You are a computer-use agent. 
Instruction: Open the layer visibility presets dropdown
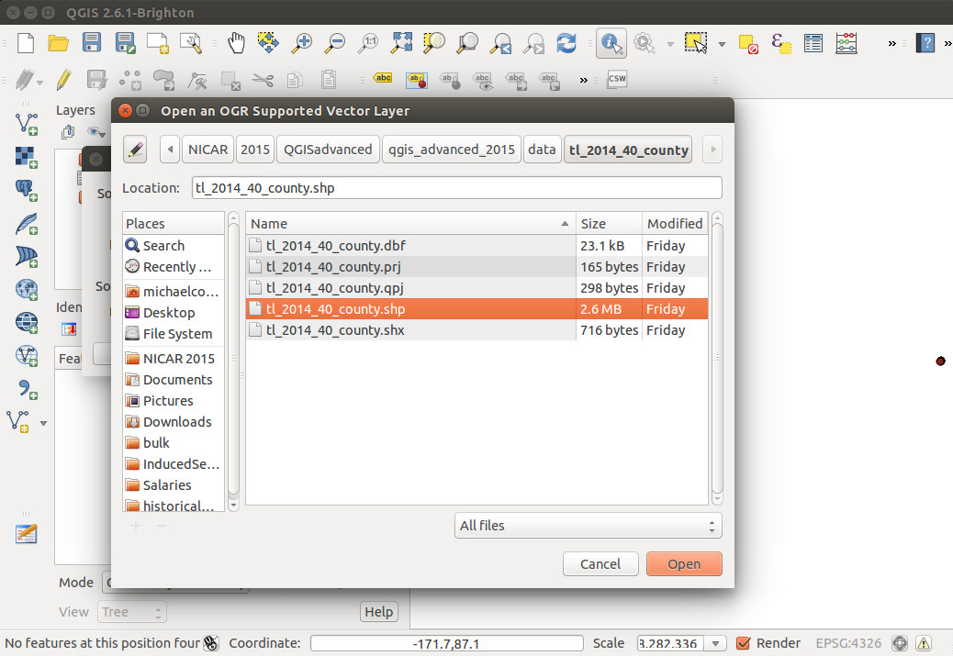96,132
